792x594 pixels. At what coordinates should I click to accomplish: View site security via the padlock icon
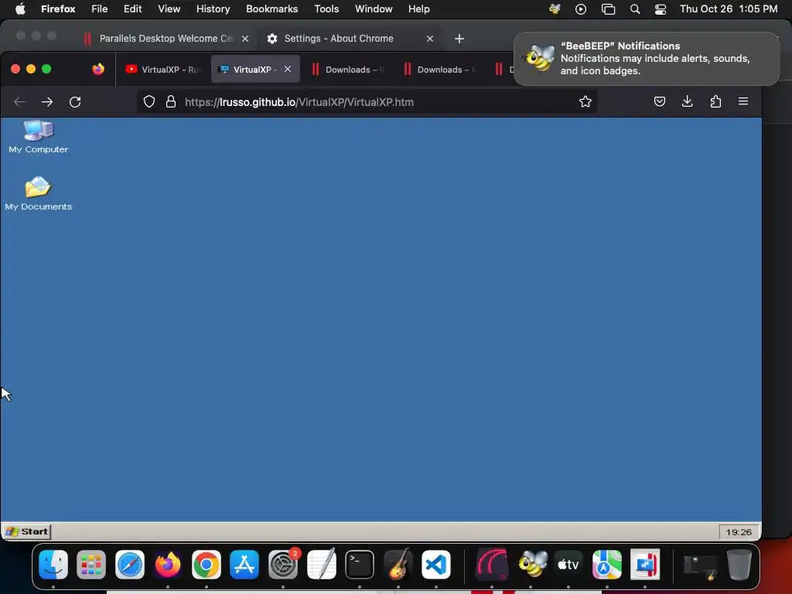click(x=171, y=102)
